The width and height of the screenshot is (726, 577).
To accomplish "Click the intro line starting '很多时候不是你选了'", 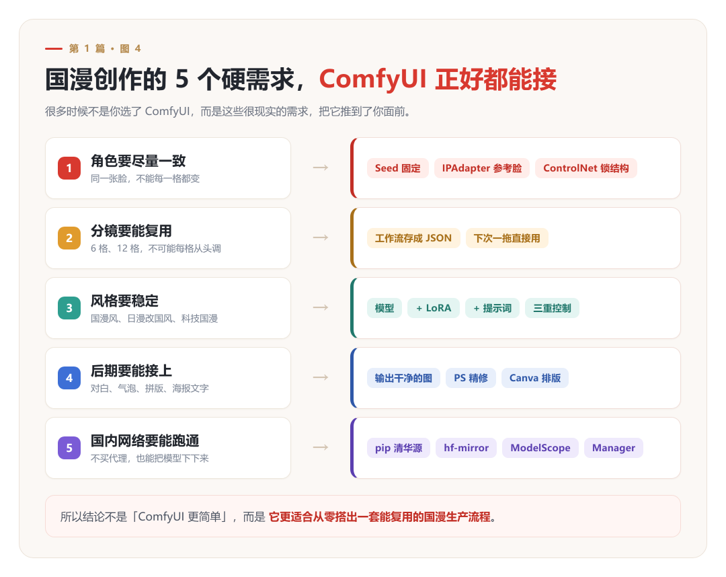I will pos(227,112).
